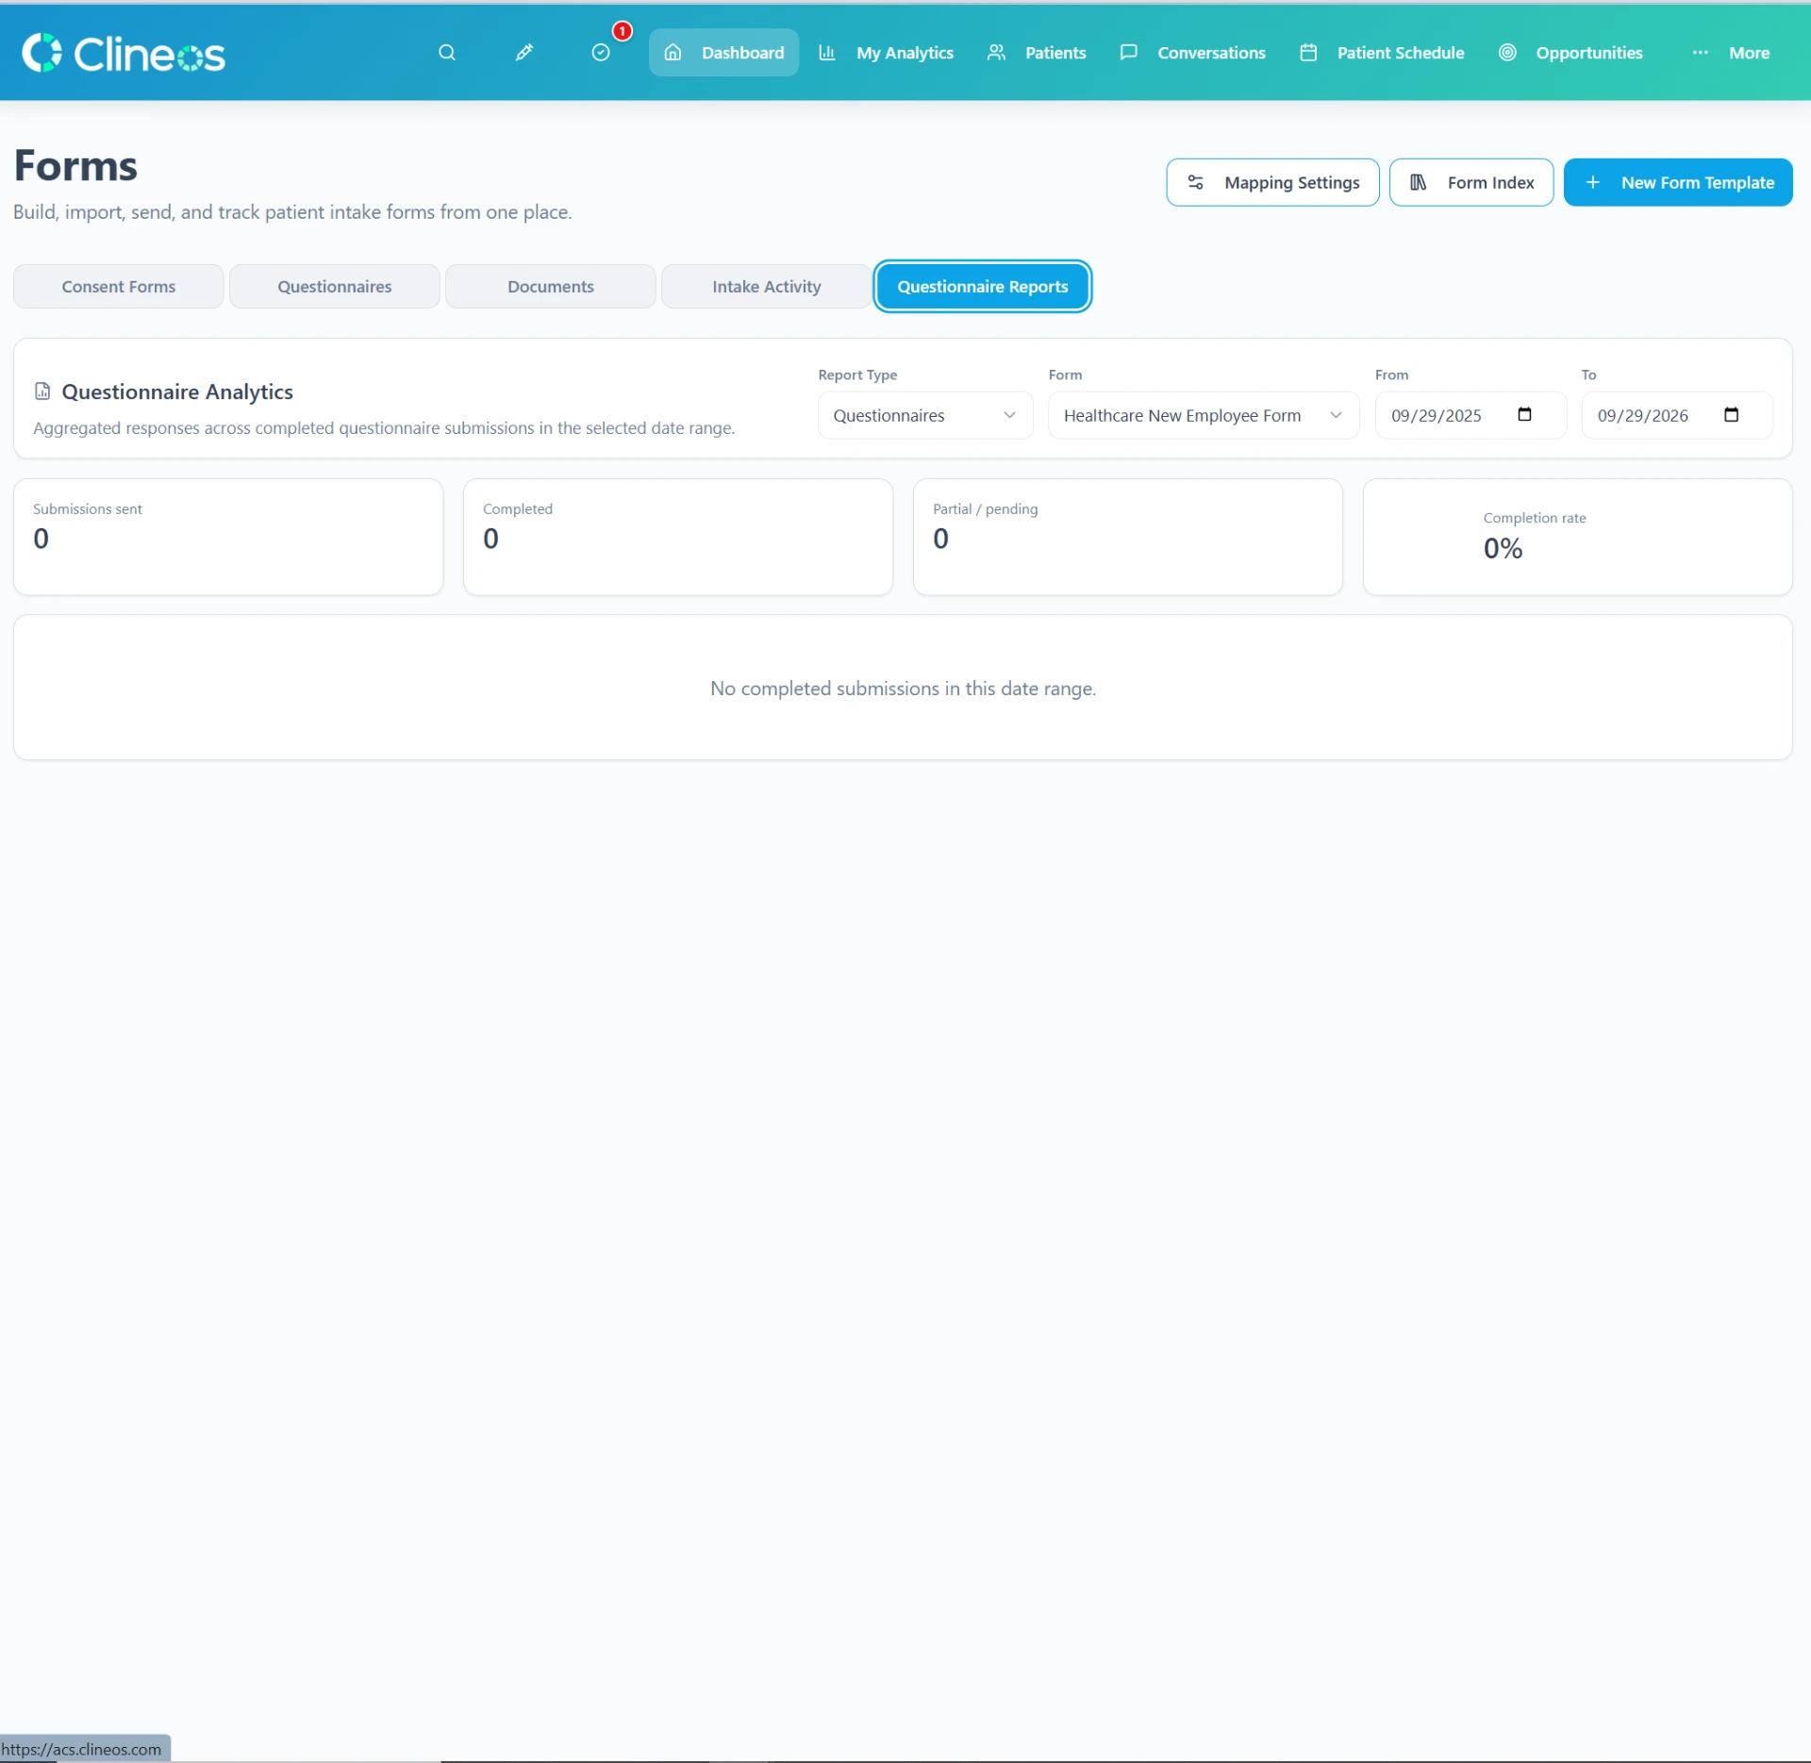The height and width of the screenshot is (1763, 1811).
Task: Open the Report Type dropdown
Action: [x=925, y=416]
